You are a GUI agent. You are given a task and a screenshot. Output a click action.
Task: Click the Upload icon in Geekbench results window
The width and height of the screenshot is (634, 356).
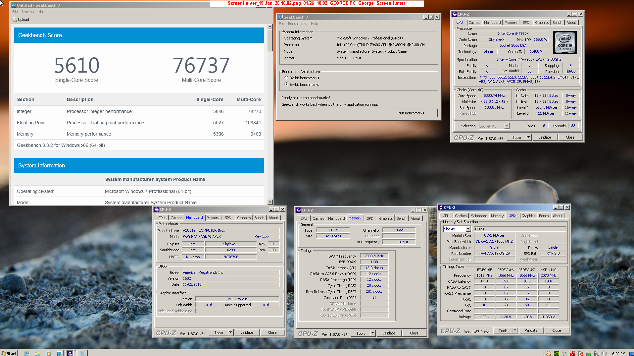point(15,20)
